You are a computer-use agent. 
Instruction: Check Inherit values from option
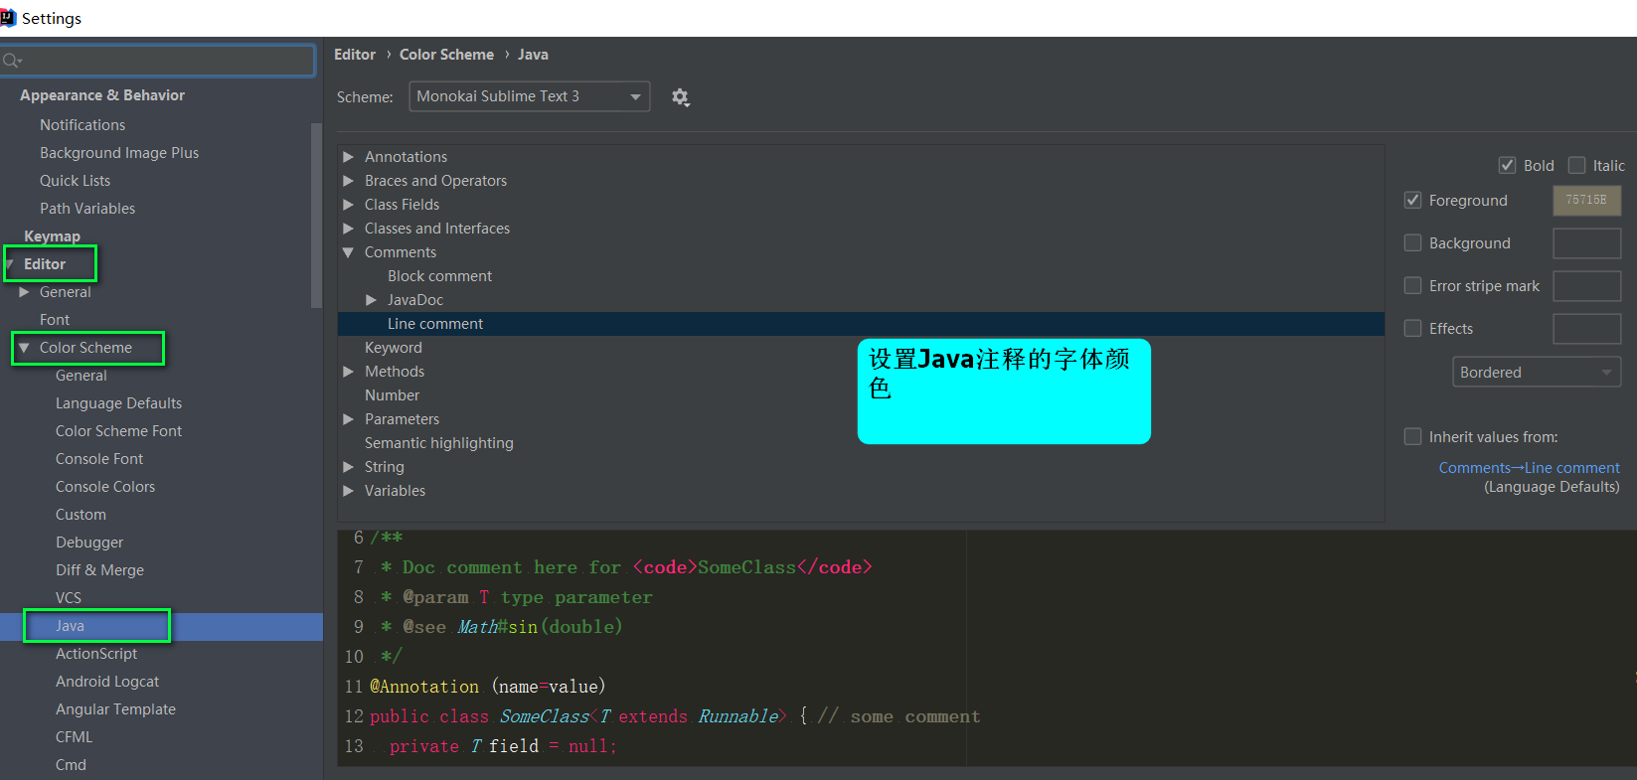tap(1412, 436)
